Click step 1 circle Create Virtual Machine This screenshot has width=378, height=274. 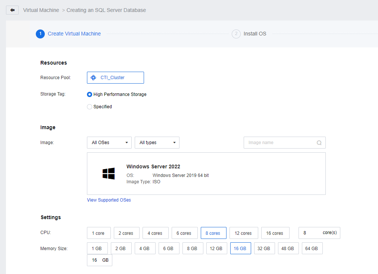40,34
